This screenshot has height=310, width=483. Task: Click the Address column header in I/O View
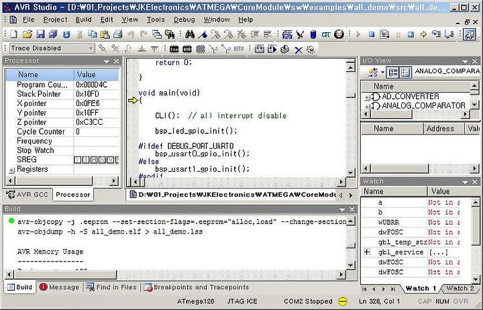coord(443,129)
